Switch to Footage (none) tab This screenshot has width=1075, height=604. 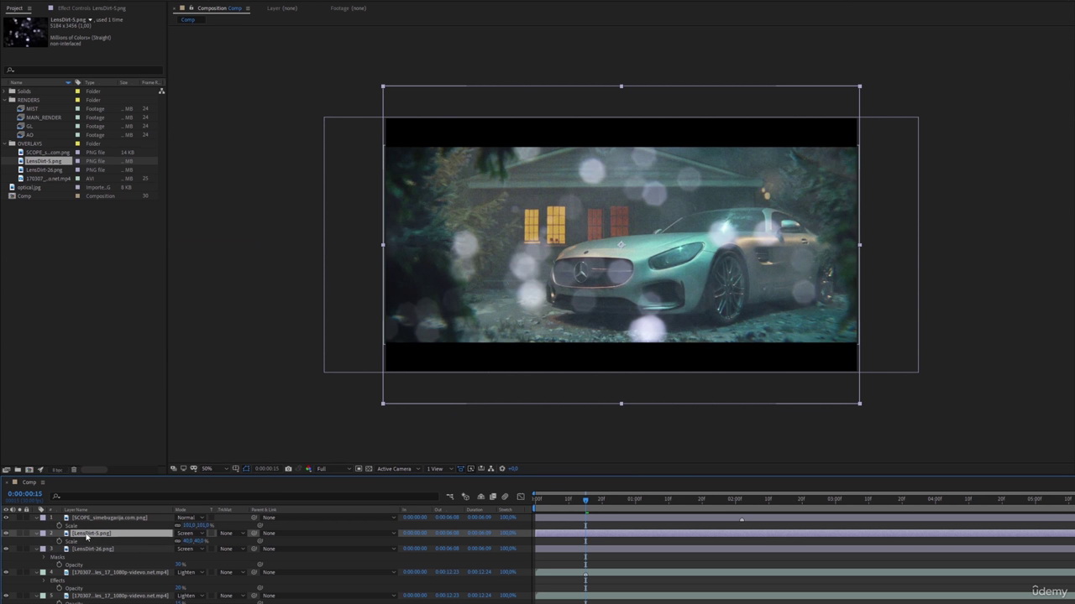(x=348, y=8)
